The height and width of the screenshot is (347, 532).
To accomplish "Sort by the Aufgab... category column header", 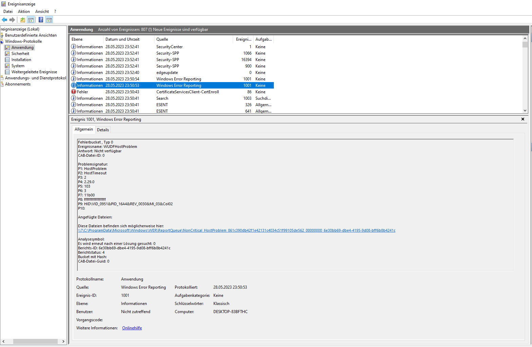I will tap(263, 39).
